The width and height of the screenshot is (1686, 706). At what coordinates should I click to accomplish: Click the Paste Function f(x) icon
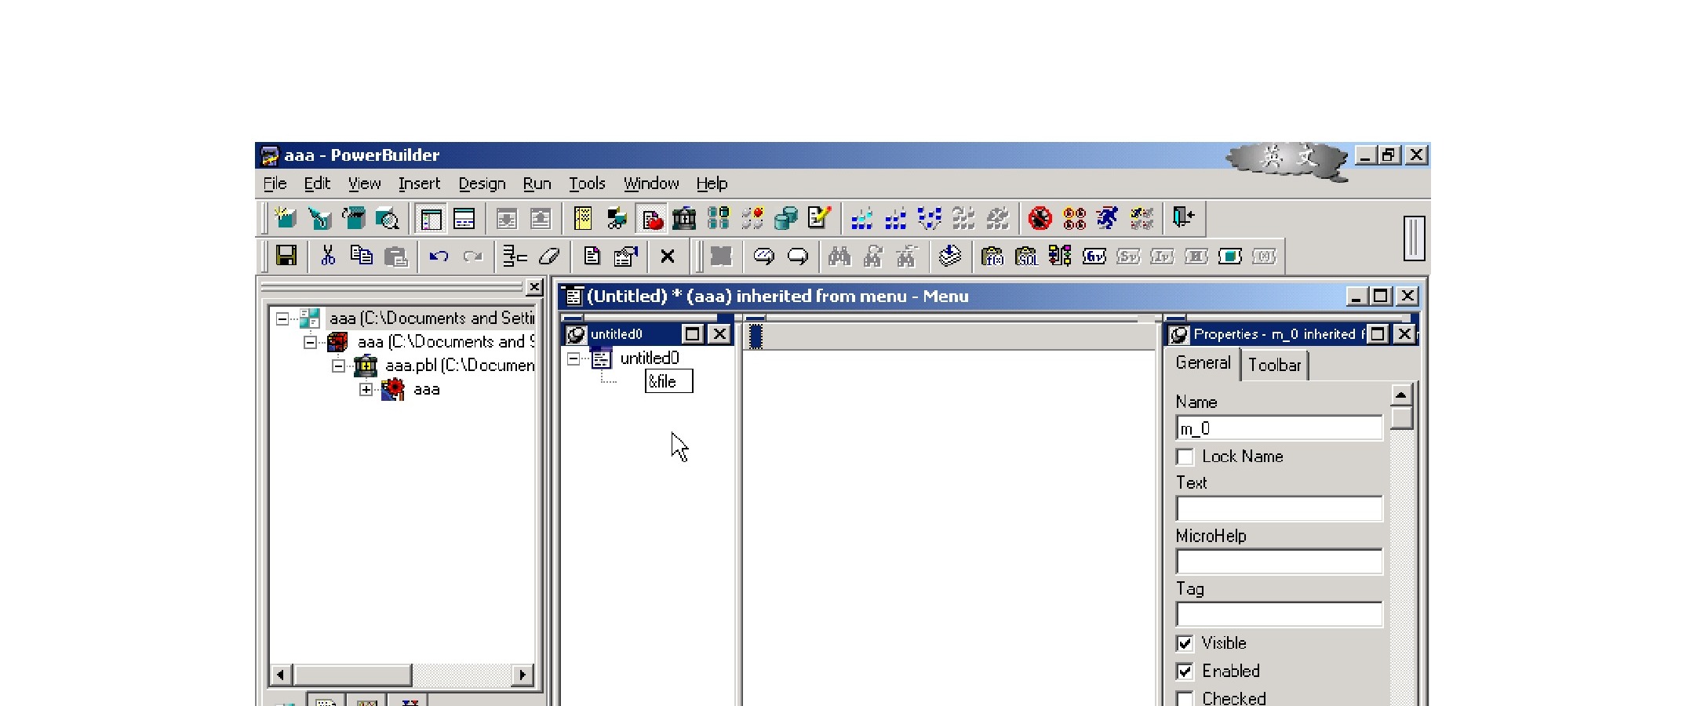[992, 256]
